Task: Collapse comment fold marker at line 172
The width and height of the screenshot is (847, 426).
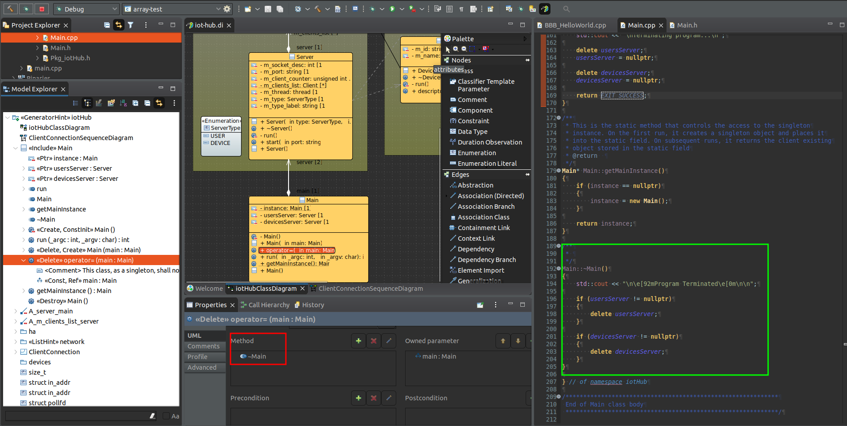Action: pos(558,118)
